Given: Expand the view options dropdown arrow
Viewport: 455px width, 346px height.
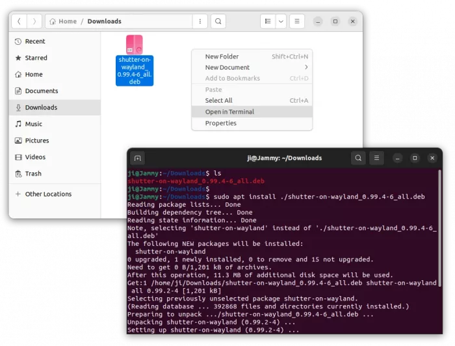Looking at the screenshot, I should 281,21.
